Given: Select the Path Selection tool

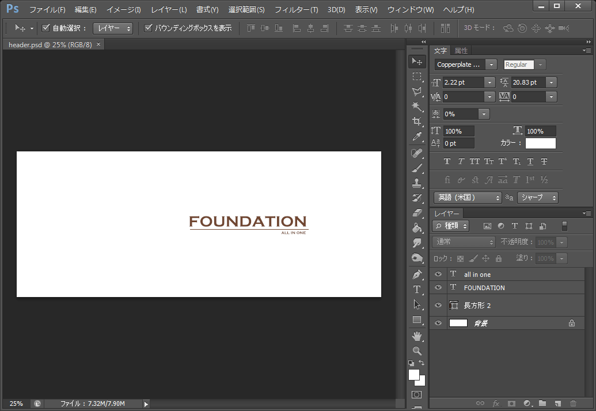Looking at the screenshot, I should pyautogui.click(x=417, y=305).
